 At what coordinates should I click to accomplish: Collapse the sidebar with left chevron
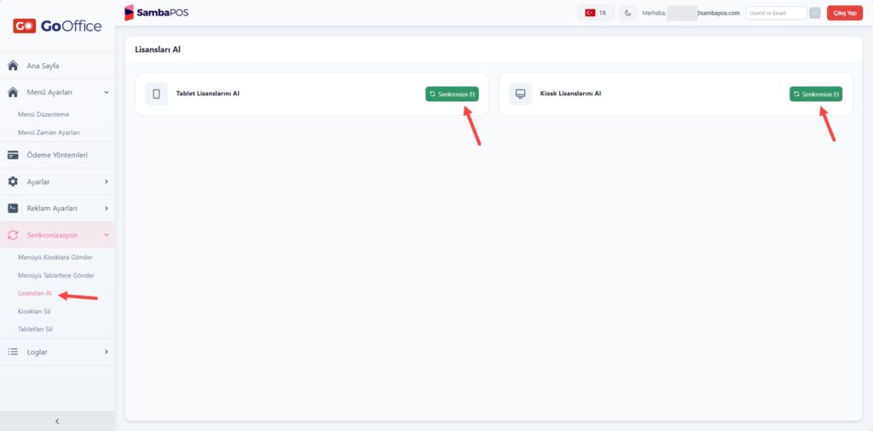coord(57,421)
